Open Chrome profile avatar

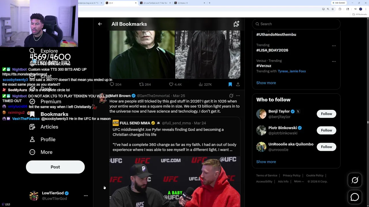click(x=361, y=9)
